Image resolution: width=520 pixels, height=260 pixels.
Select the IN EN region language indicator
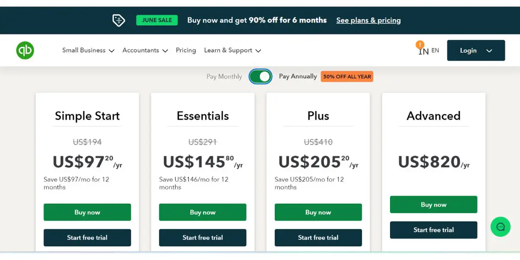pyautogui.click(x=429, y=51)
